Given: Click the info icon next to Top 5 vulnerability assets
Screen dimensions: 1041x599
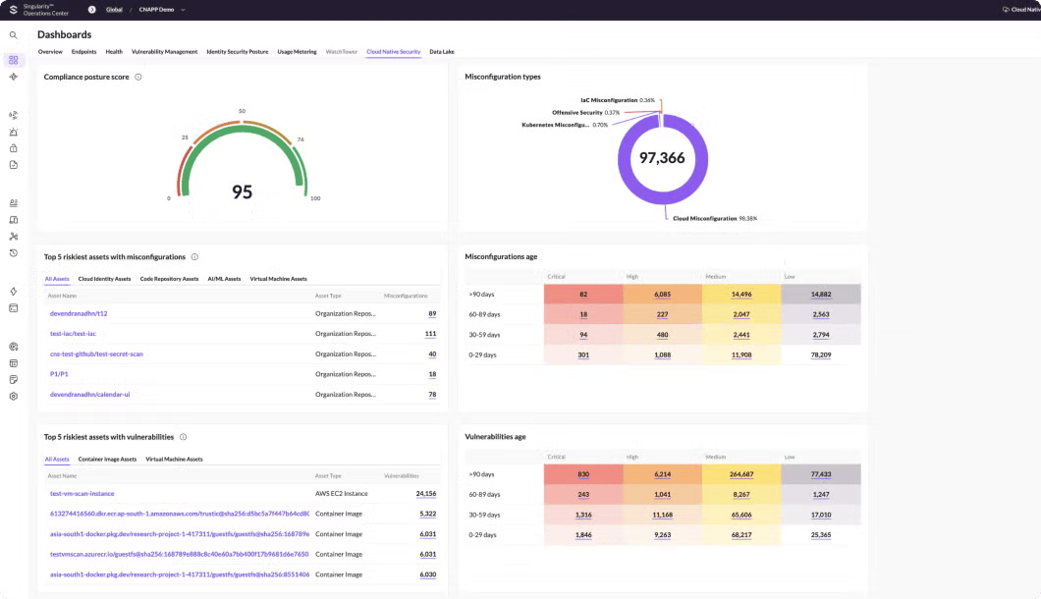Looking at the screenshot, I should 183,437.
